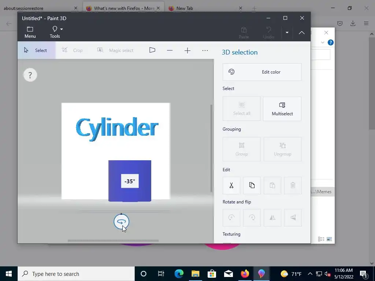The height and width of the screenshot is (281, 375).
Task: Open Microsoft Store from taskbar
Action: (x=212, y=274)
